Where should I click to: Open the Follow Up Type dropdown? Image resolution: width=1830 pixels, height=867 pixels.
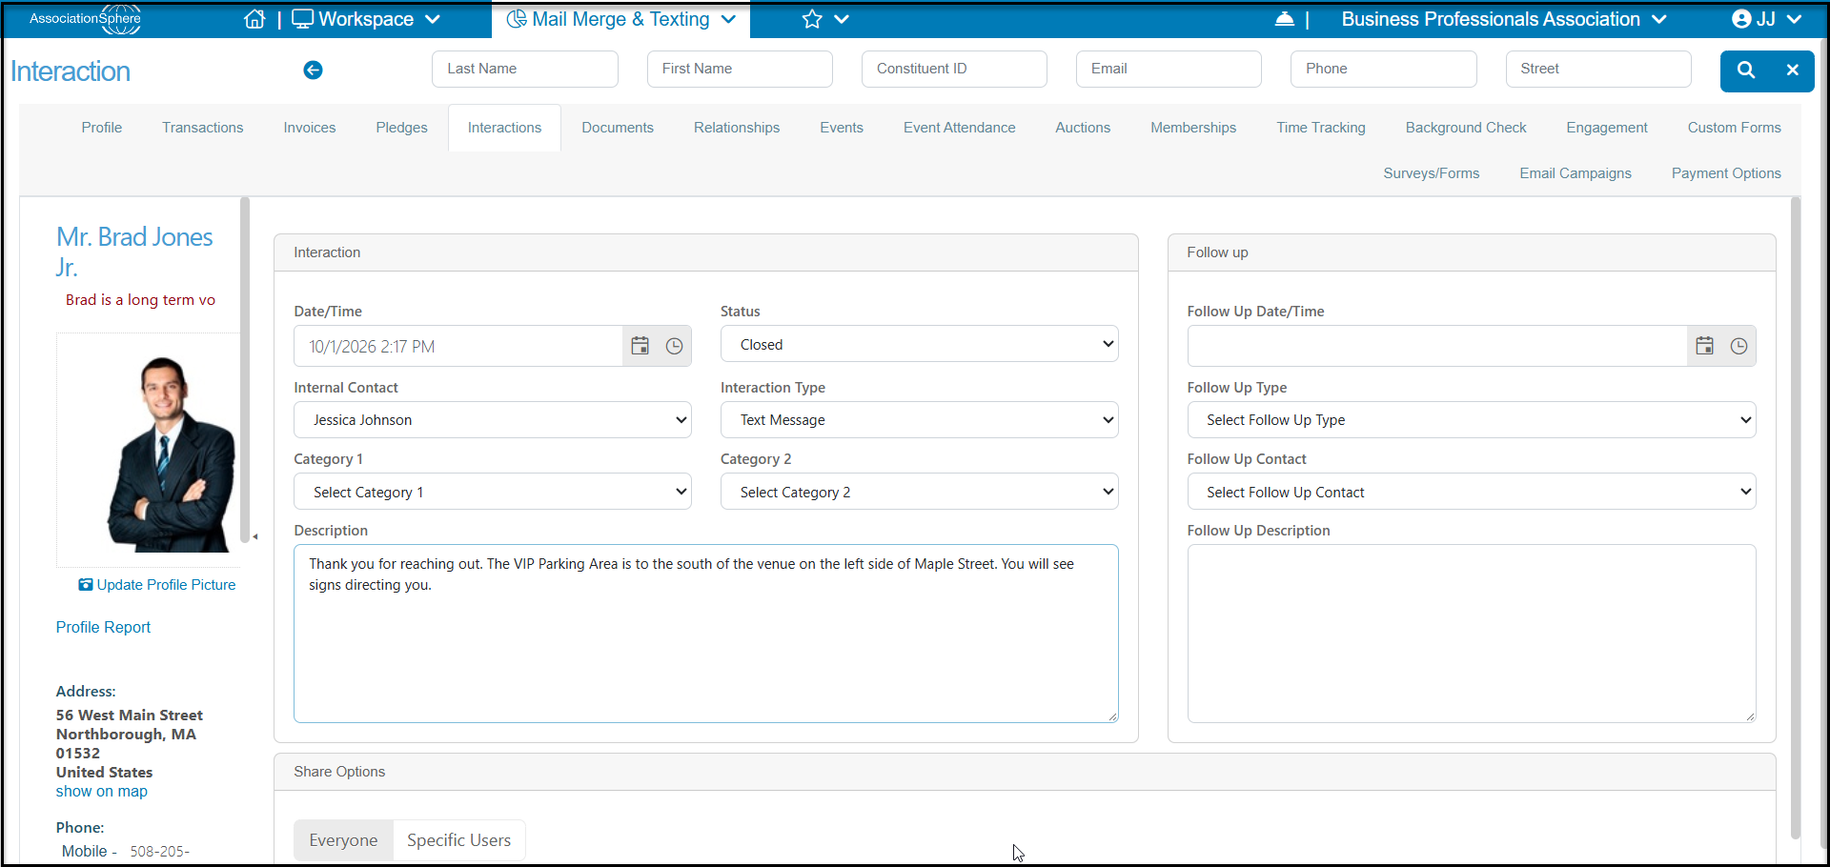(x=1472, y=420)
